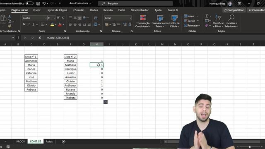Open the Inserir tab
Viewport: 265px width, 149px height.
click(37, 10)
